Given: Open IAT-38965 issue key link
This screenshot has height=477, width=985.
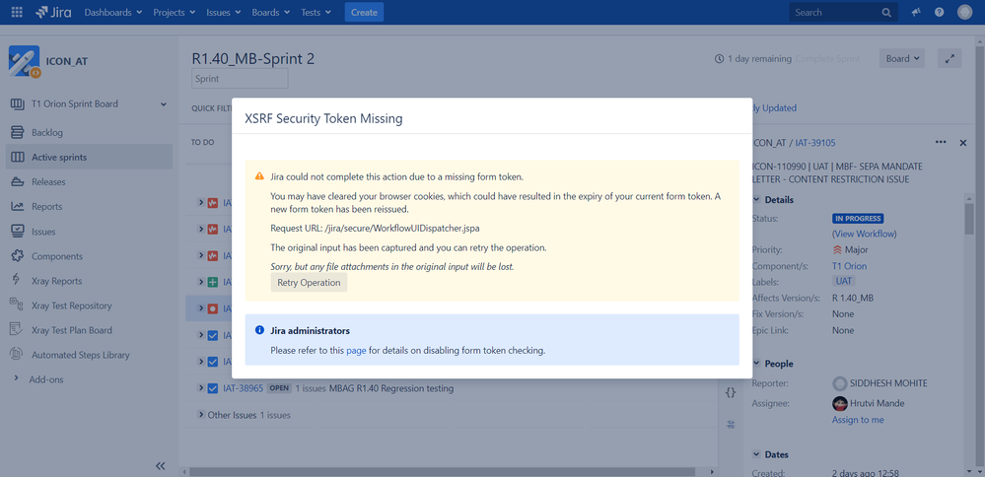Looking at the screenshot, I should point(244,388).
